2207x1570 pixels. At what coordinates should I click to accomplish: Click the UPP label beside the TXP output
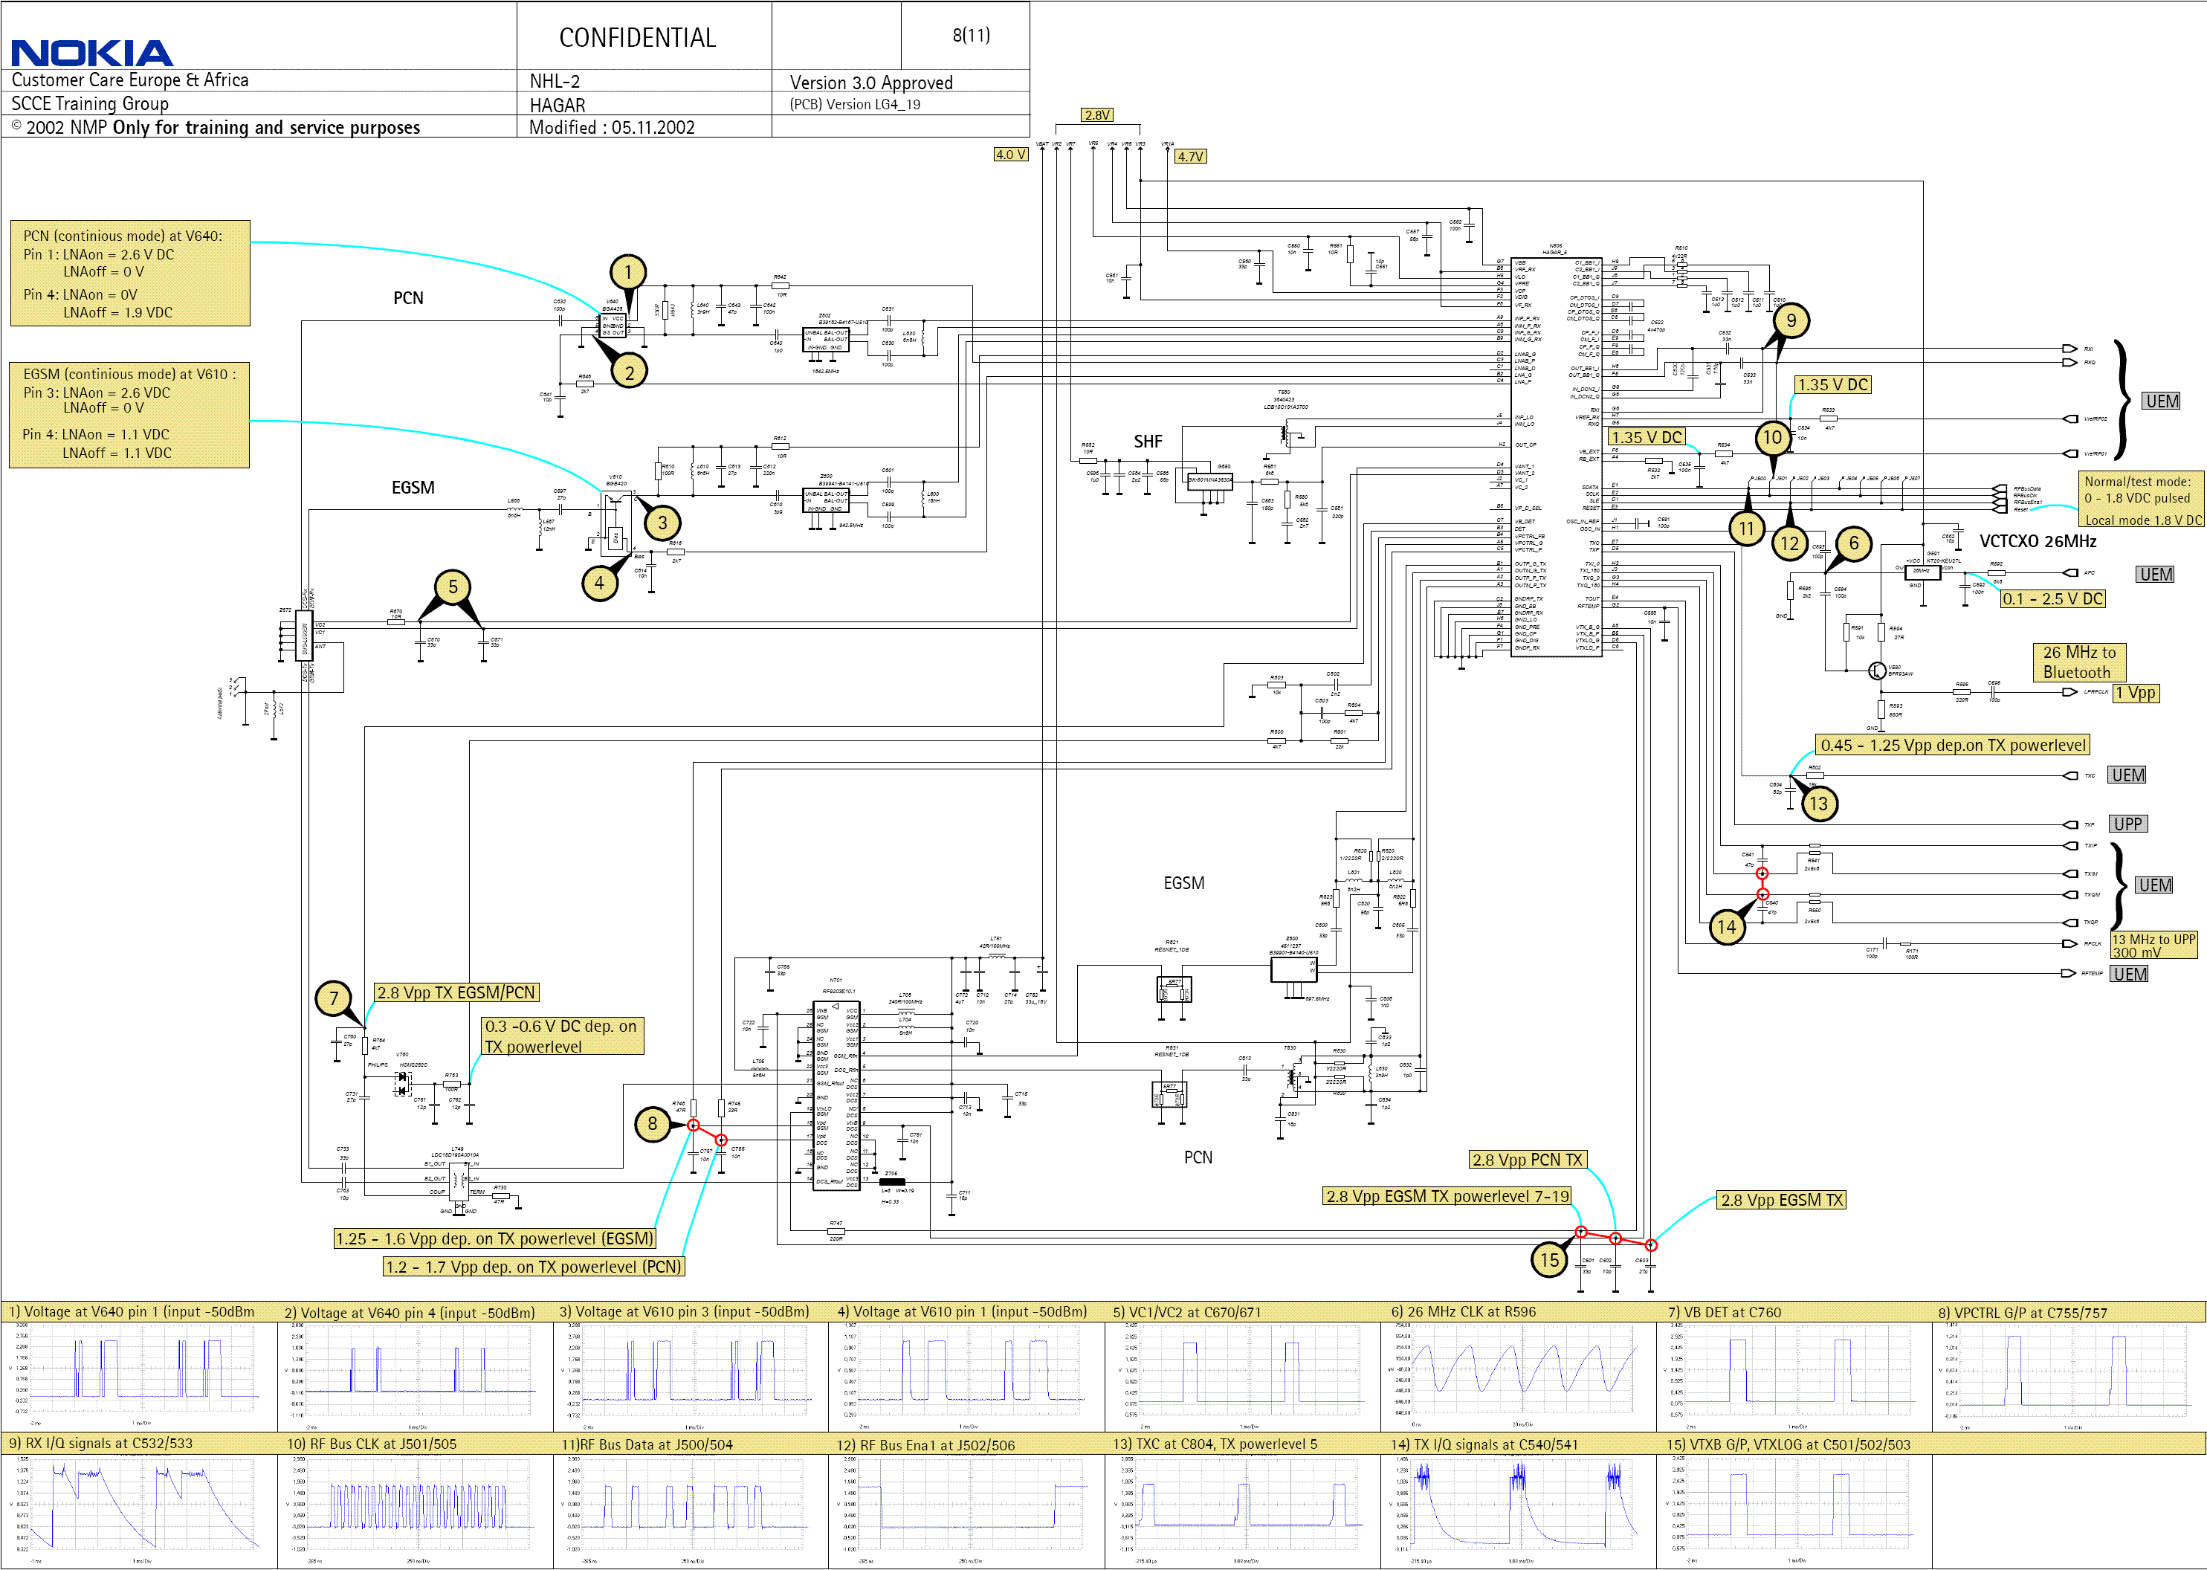2127,824
